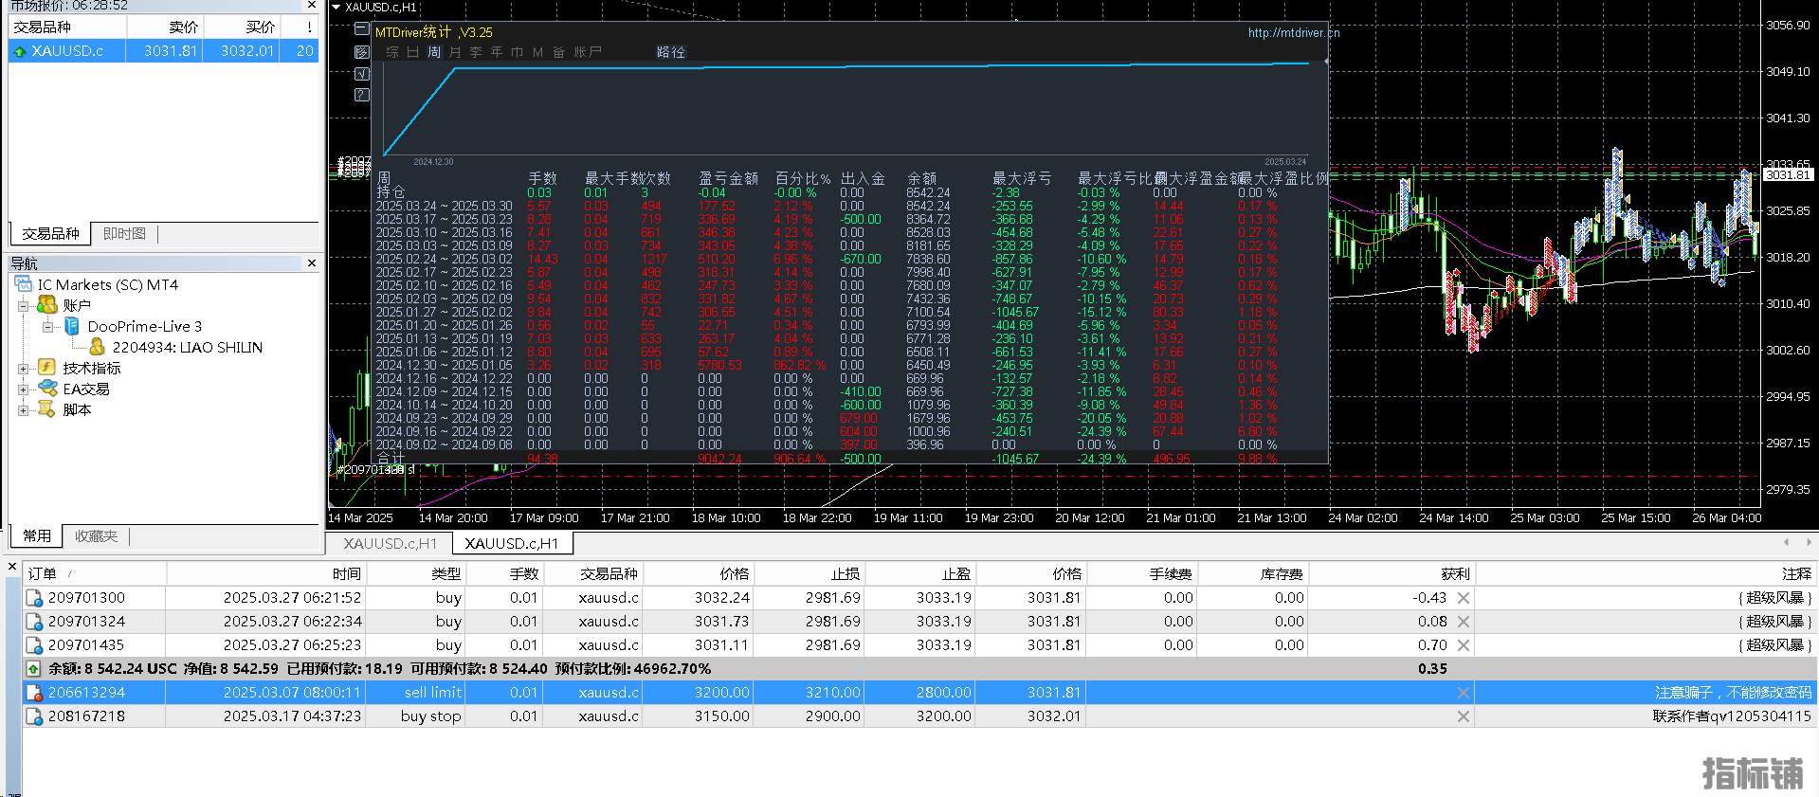The height and width of the screenshot is (797, 1819).
Task: Select the M magic tab in MTDriver
Action: (538, 52)
